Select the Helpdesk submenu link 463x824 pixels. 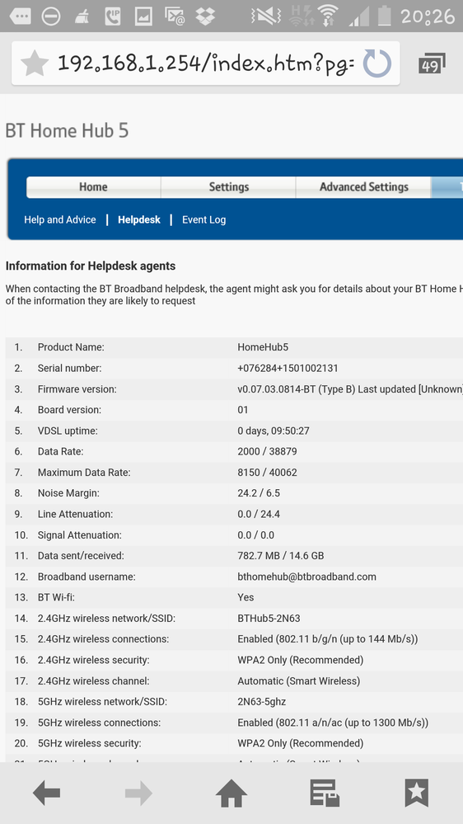click(139, 219)
